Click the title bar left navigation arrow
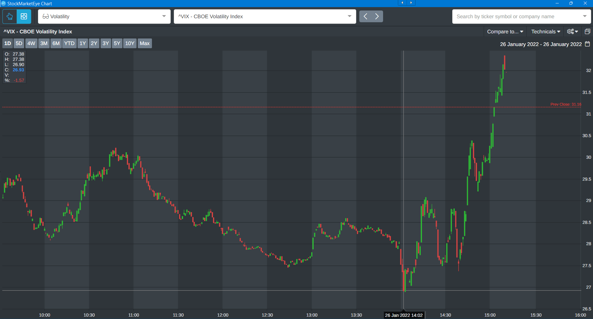 402,3
